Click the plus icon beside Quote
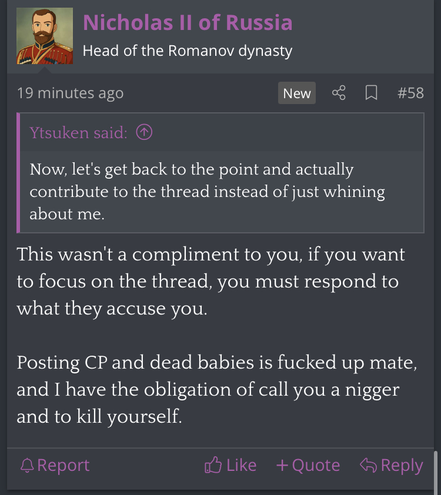 pyautogui.click(x=282, y=466)
